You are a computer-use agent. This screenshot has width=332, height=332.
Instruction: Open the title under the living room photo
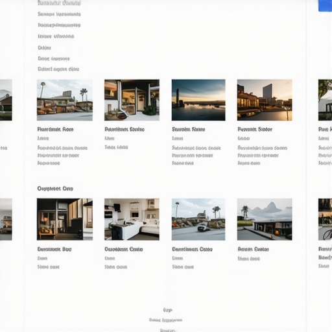click(124, 249)
